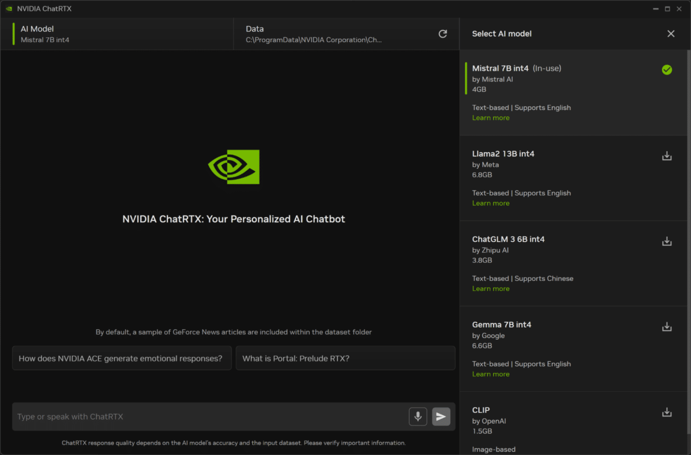Download the CLIP model by OpenAI

tap(667, 412)
